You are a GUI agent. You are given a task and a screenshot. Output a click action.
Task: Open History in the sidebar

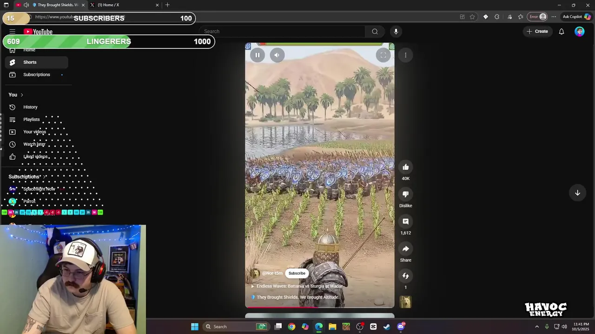point(37,107)
